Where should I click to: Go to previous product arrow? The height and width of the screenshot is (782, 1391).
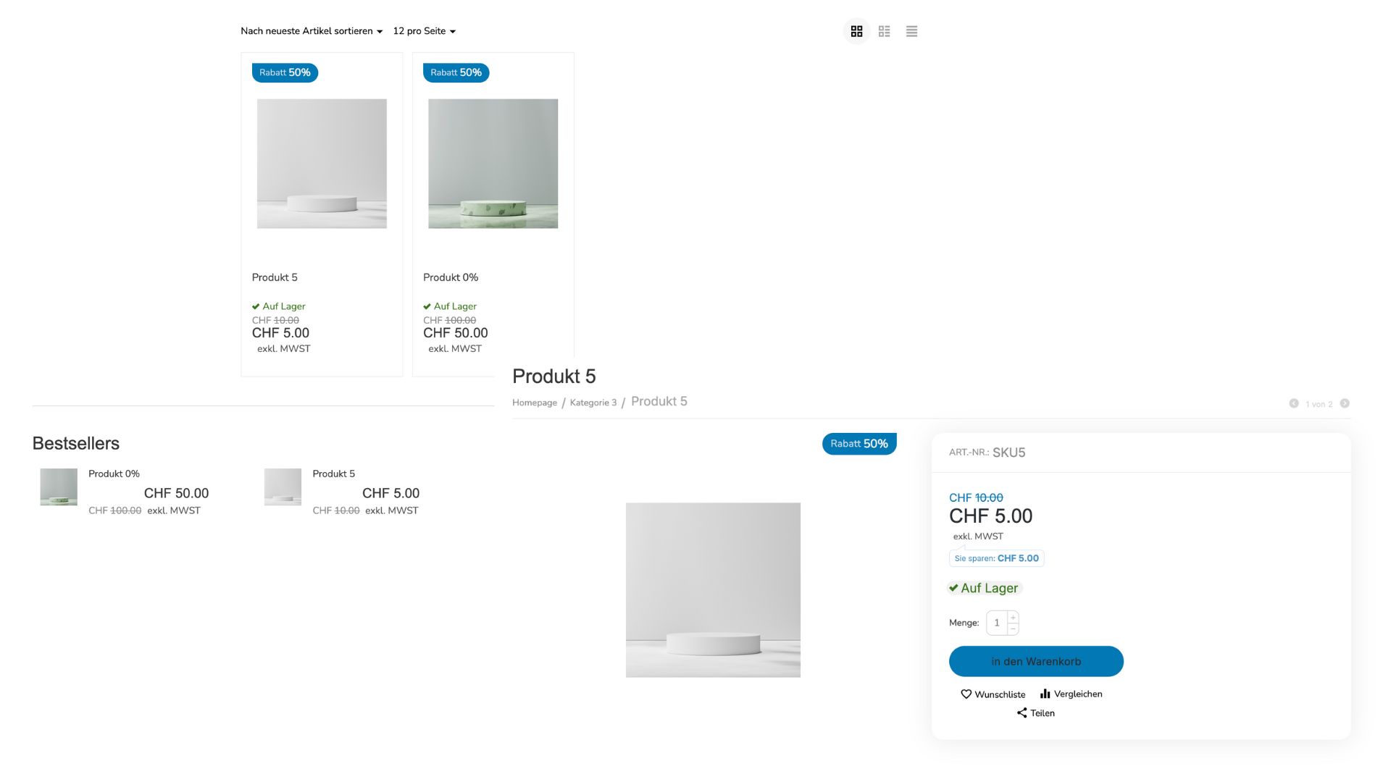point(1293,403)
